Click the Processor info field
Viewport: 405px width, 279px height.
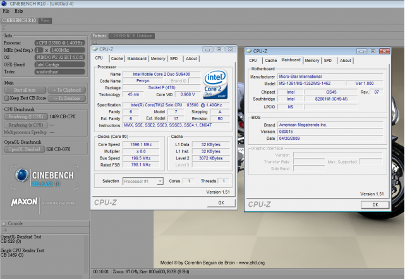pyautogui.click(x=59, y=43)
